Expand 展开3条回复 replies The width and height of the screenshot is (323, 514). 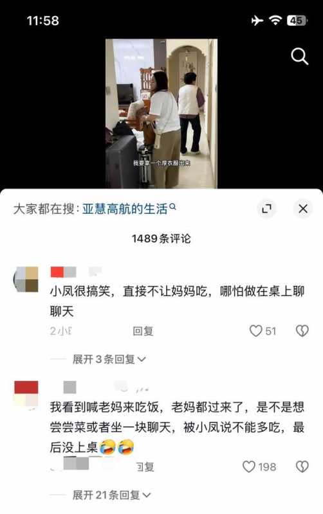[x=109, y=359]
